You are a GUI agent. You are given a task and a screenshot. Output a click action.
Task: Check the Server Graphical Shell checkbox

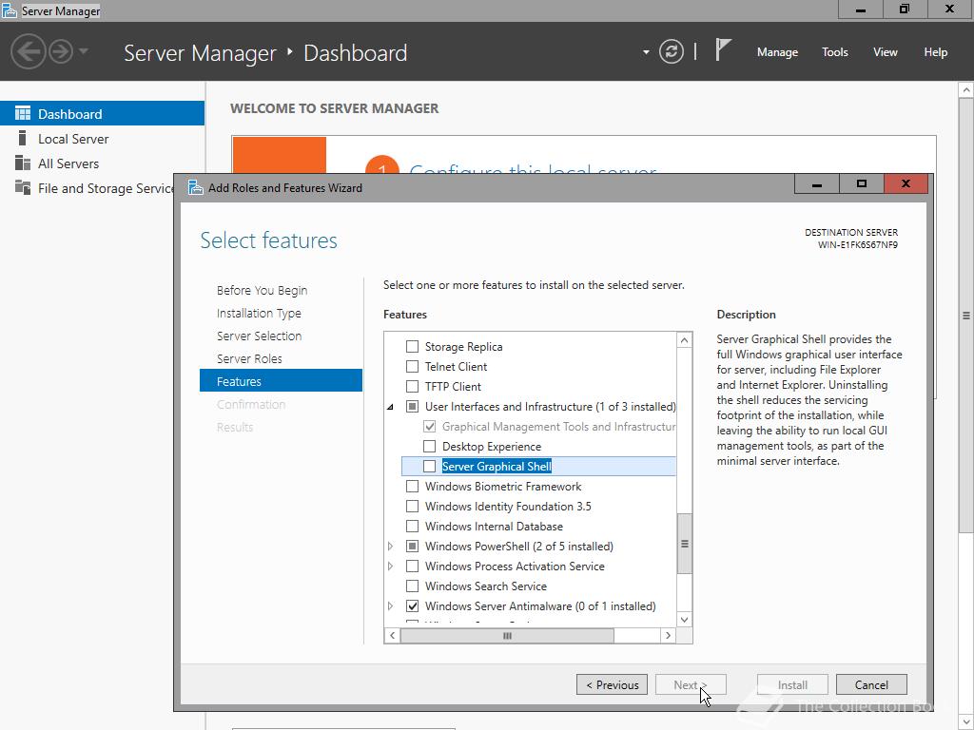click(429, 466)
